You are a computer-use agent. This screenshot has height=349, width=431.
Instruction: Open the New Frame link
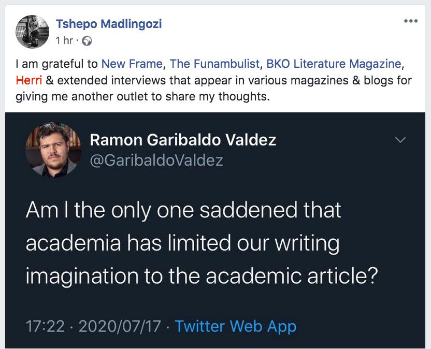pyautogui.click(x=133, y=64)
